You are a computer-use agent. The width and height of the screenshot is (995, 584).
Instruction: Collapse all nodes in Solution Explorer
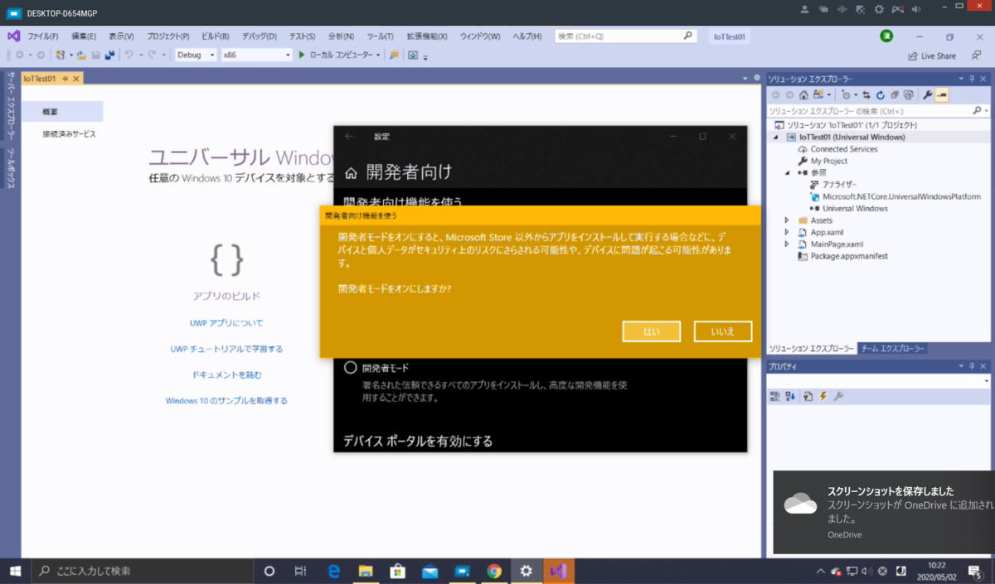pos(895,94)
